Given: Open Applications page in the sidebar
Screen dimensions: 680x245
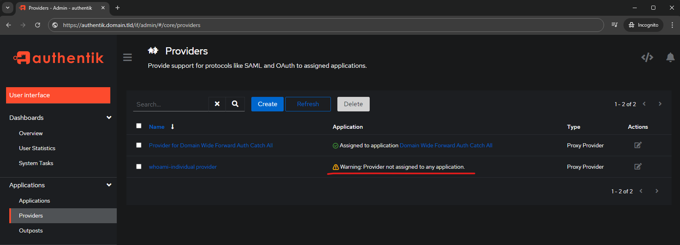Looking at the screenshot, I should click(x=34, y=201).
